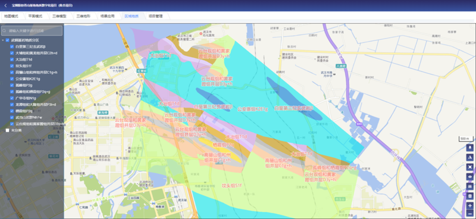Screen dimensions: 476x219
Task: Open the 场景应用 tab
Action: click(107, 16)
